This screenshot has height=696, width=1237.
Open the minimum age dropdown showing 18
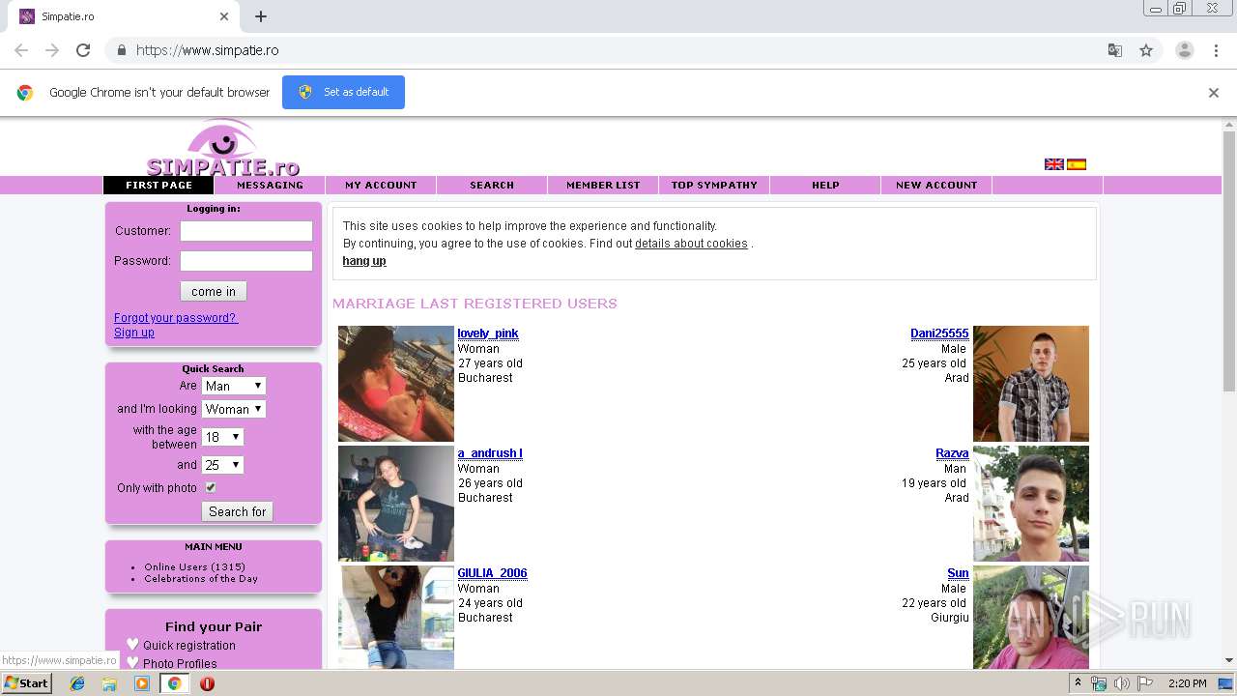[x=222, y=437]
